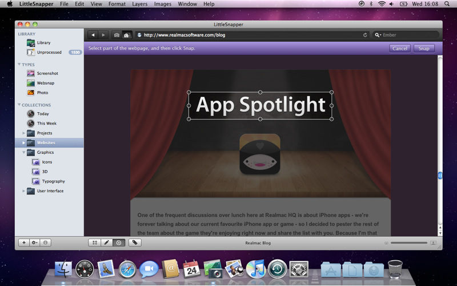This screenshot has width=457, height=286.
Task: Open the Today smart collection
Action: 43,113
